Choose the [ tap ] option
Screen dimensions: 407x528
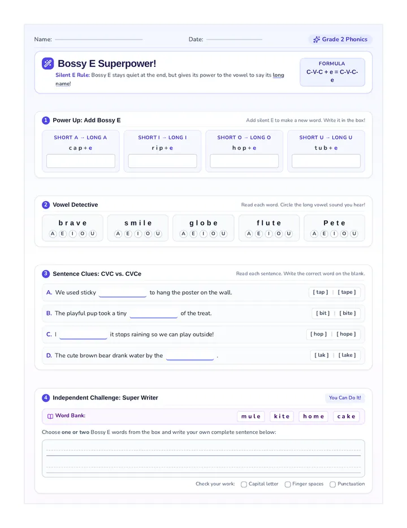(321, 292)
